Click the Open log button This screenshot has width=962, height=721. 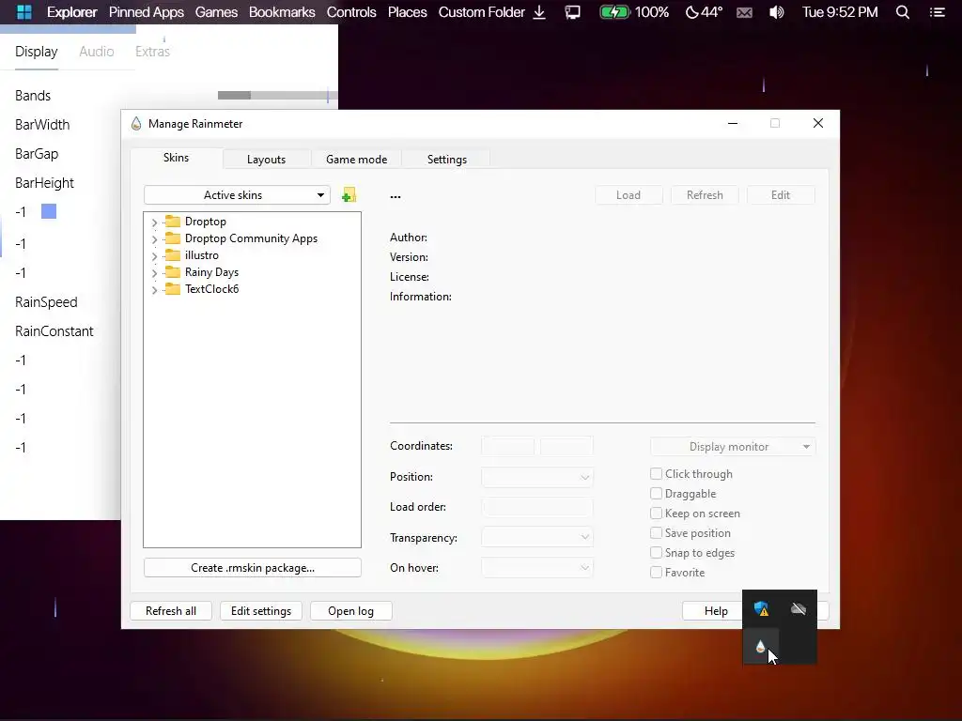coord(351,610)
